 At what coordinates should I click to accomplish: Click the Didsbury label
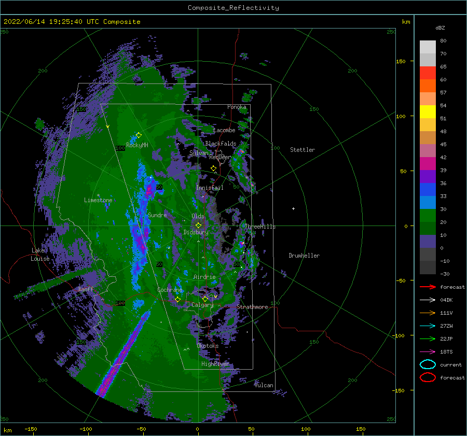coord(196,232)
